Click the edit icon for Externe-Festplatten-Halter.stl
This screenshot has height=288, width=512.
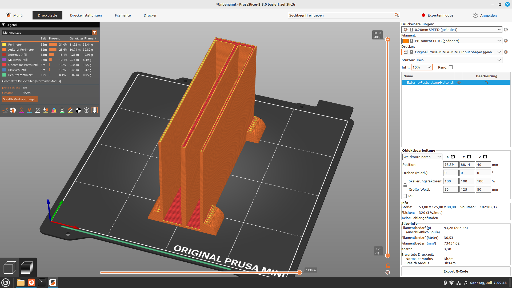[x=486, y=83]
